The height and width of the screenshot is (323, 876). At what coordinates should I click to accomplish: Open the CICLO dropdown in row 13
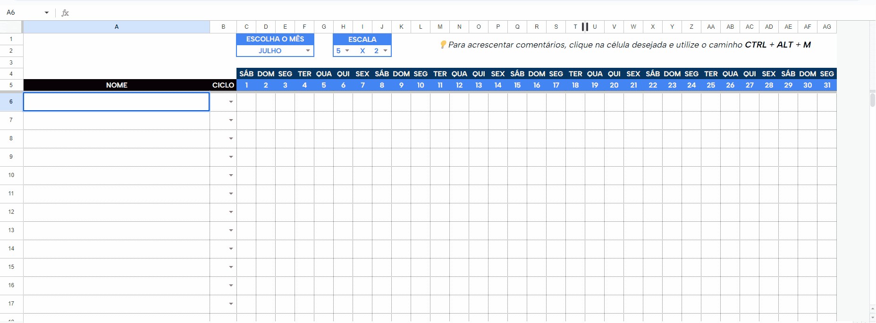(x=231, y=230)
